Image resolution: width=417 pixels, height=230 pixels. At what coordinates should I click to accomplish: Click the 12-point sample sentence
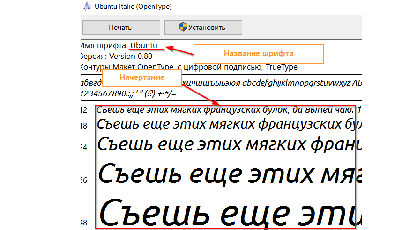pyautogui.click(x=225, y=110)
